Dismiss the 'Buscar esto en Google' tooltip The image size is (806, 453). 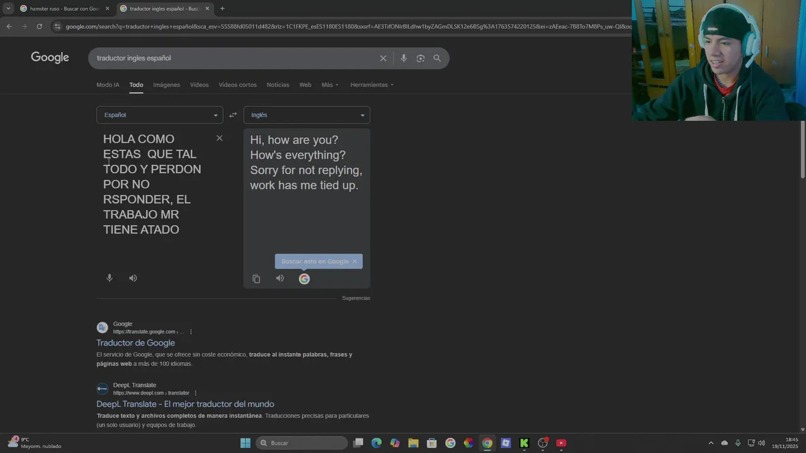tap(355, 261)
